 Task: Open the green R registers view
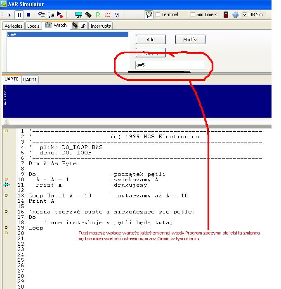[98, 15]
